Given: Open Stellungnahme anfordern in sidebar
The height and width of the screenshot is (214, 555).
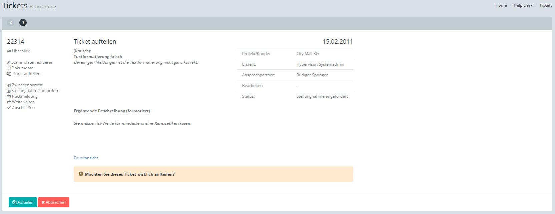Looking at the screenshot, I should (35, 91).
